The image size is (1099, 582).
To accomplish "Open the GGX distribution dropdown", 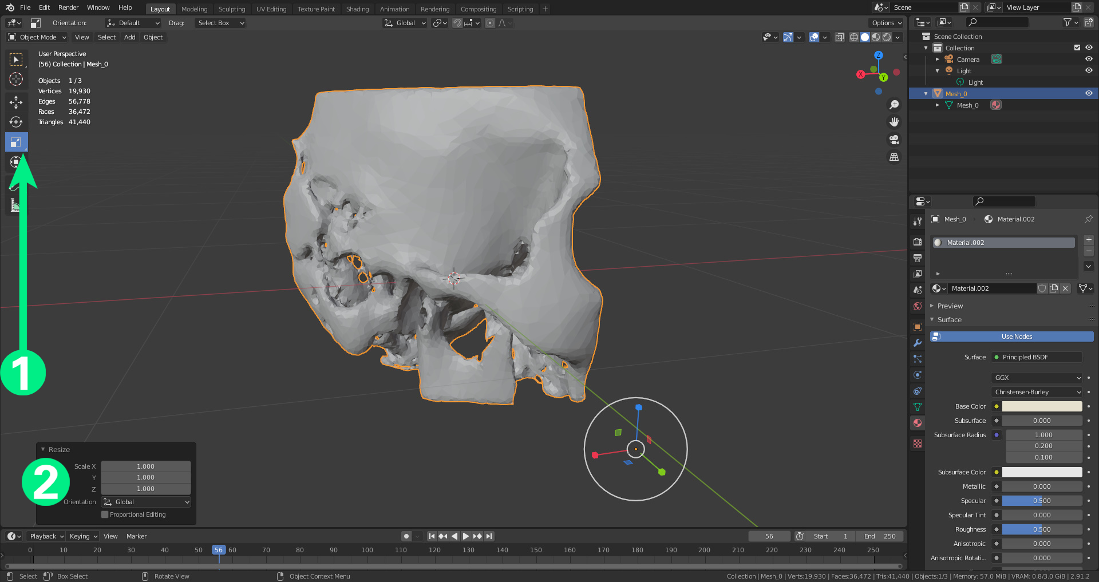I will [1037, 378].
